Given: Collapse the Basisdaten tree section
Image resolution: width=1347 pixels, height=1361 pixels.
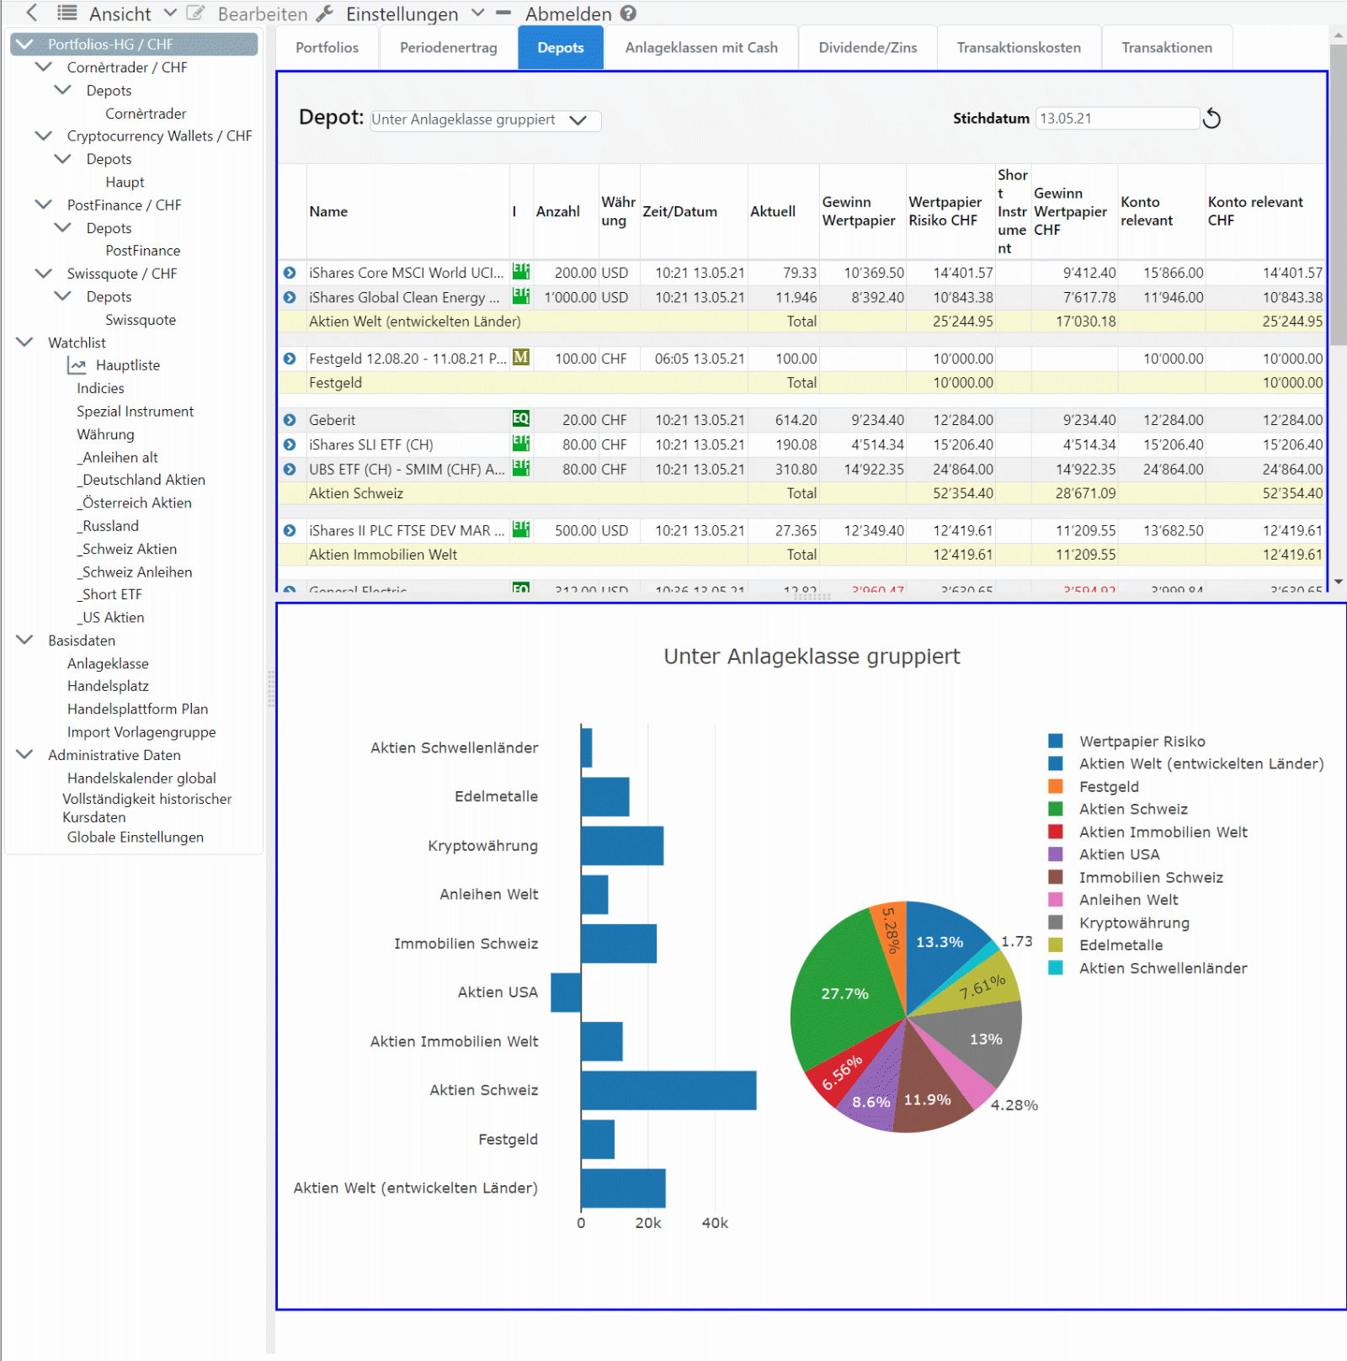Looking at the screenshot, I should pos(25,641).
